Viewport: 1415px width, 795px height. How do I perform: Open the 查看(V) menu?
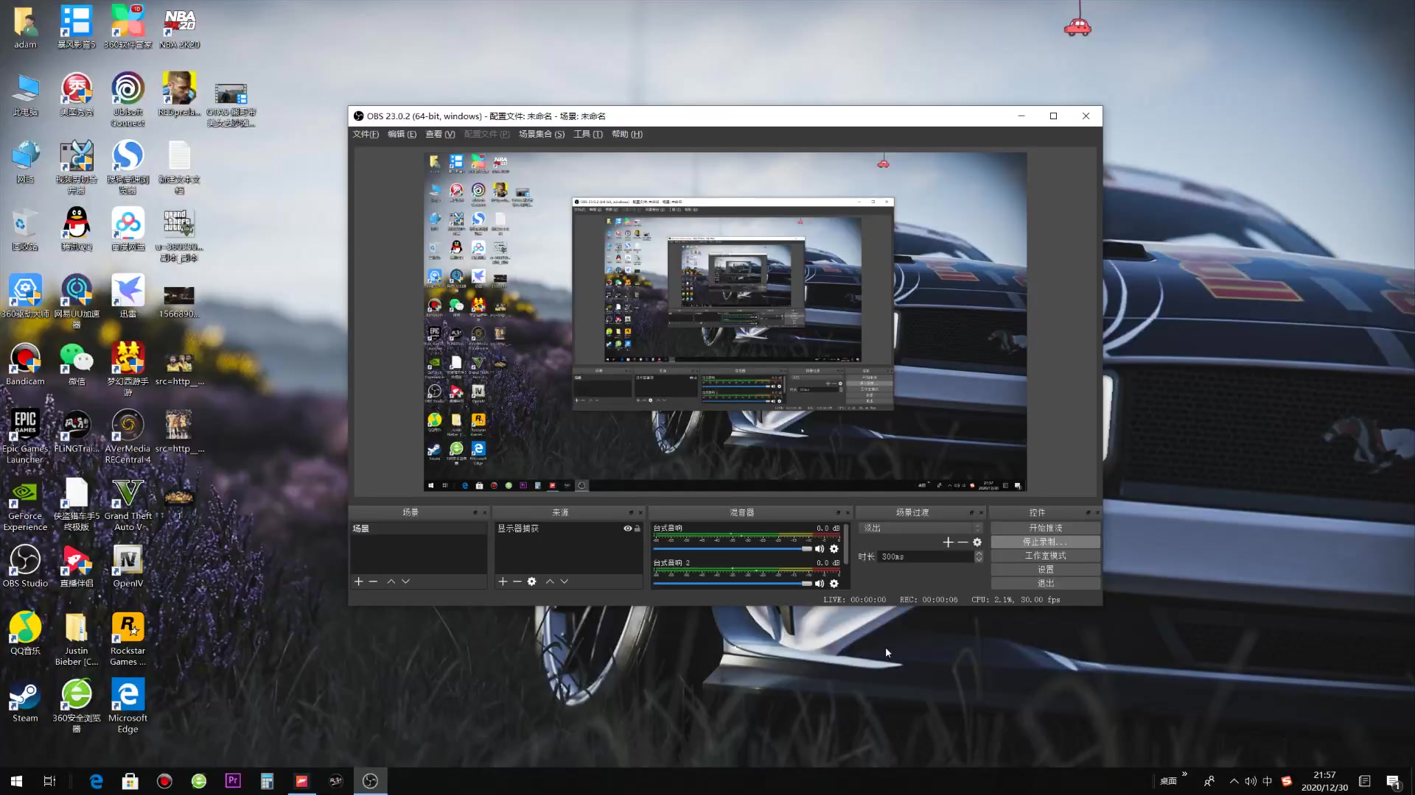coord(440,135)
